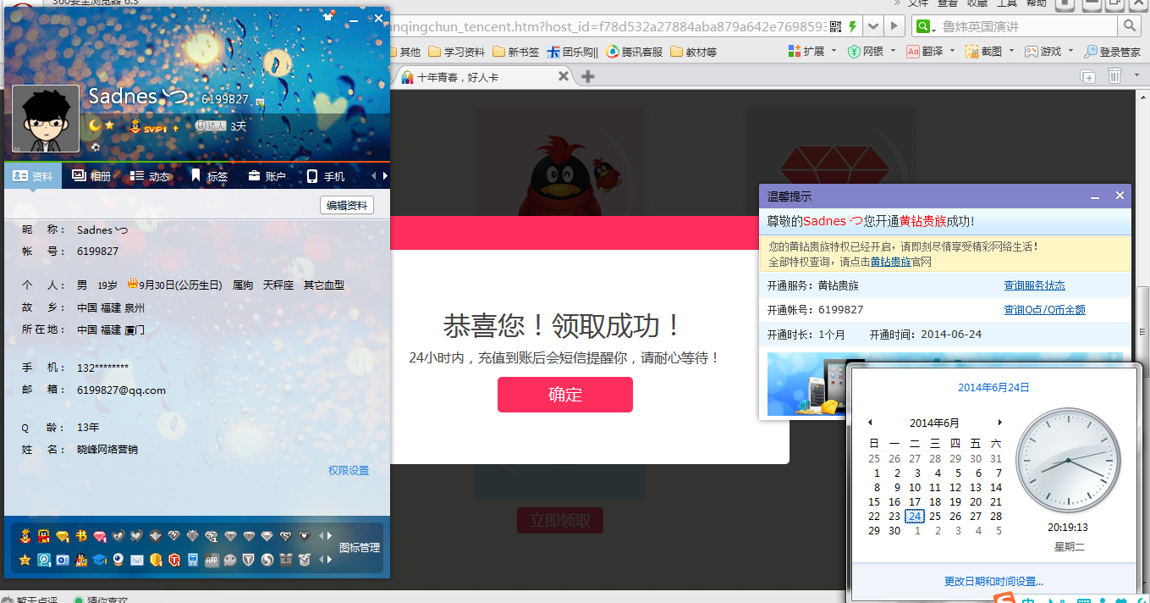Go to the previous month in the calendar
This screenshot has width=1150, height=603.
(869, 423)
